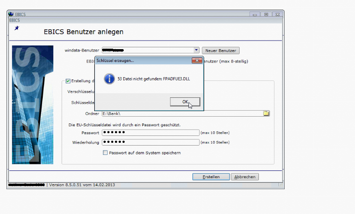Click the 'Ordner' label
This screenshot has width=355, height=214.
92,113
